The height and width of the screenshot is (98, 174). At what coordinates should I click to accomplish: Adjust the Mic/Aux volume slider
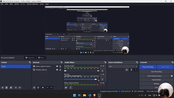(80, 79)
